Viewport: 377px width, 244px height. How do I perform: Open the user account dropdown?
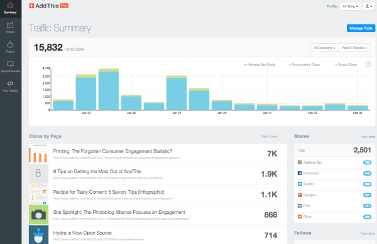(x=369, y=6)
